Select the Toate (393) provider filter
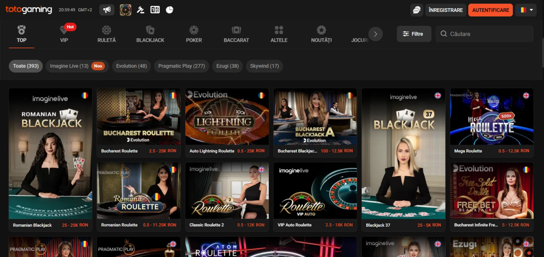The height and width of the screenshot is (257, 544). tap(26, 66)
